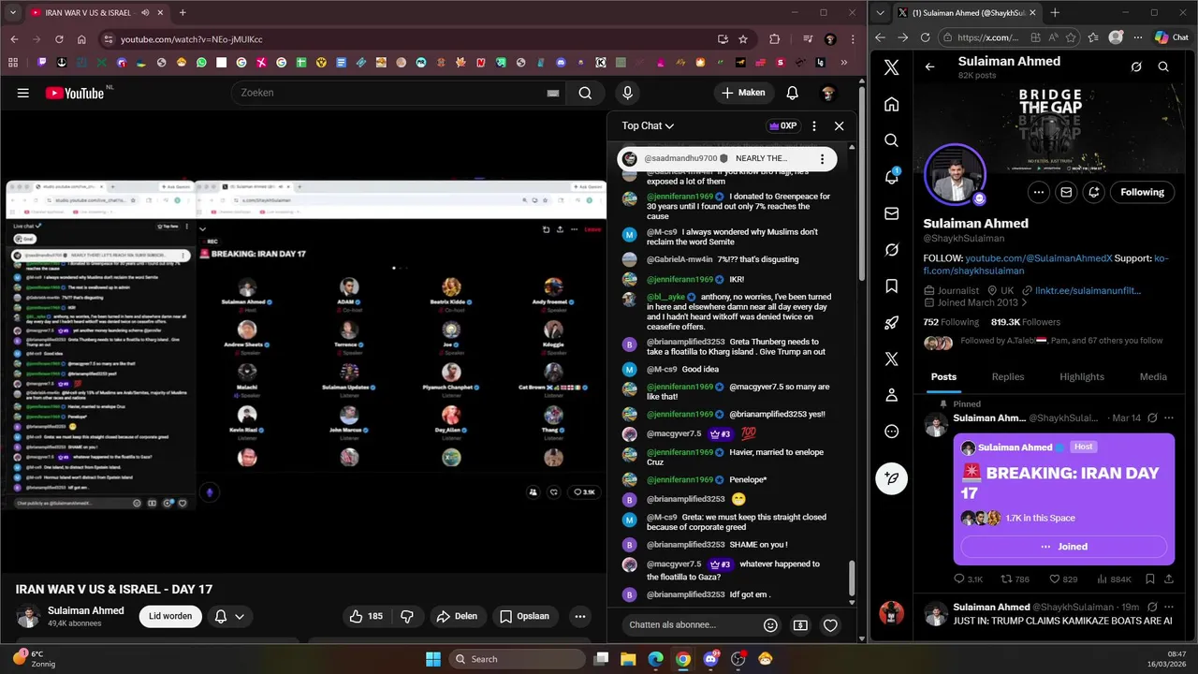This screenshot has height=674, width=1198.
Task: Click the 0XP crown badge in chat
Action: (x=782, y=125)
